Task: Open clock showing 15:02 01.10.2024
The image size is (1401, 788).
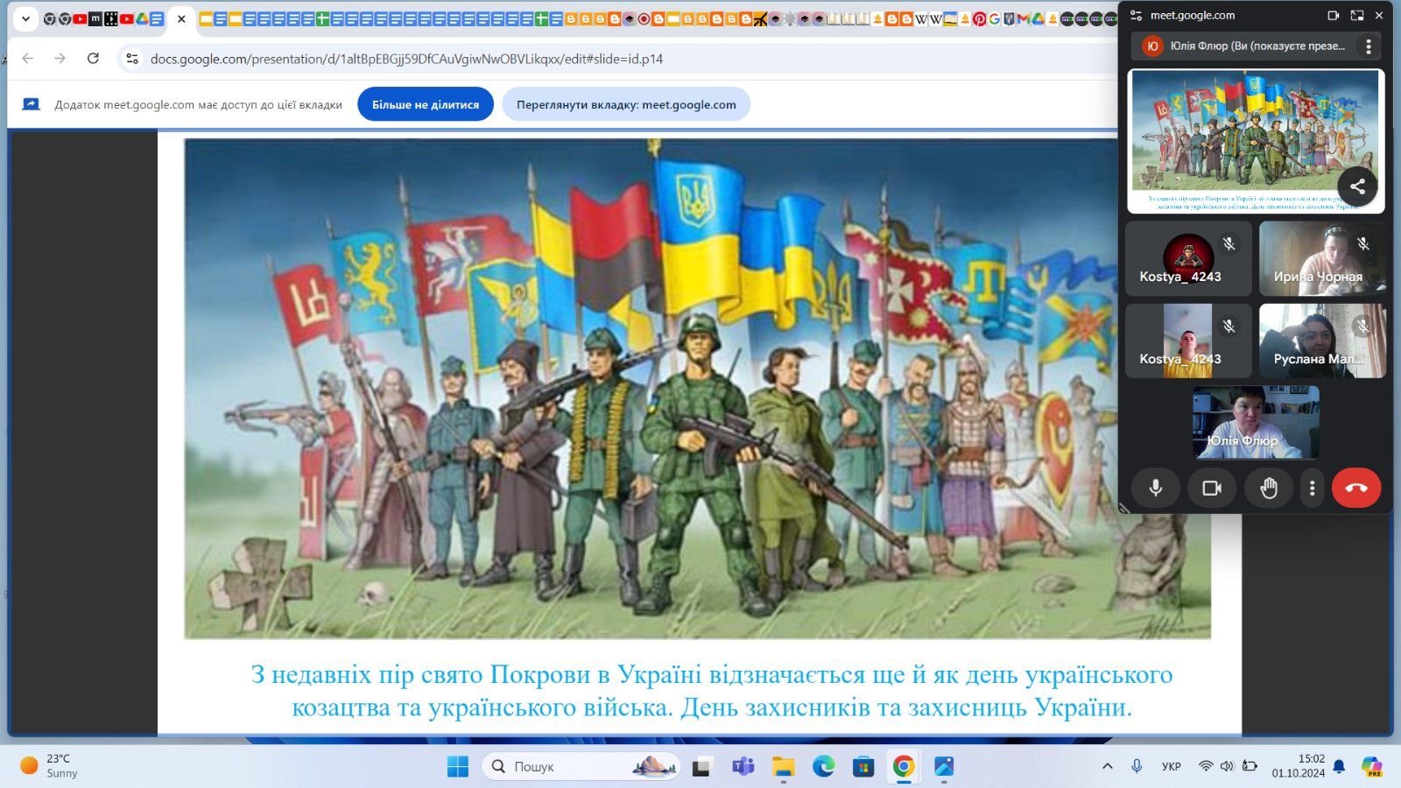Action: coord(1299,766)
